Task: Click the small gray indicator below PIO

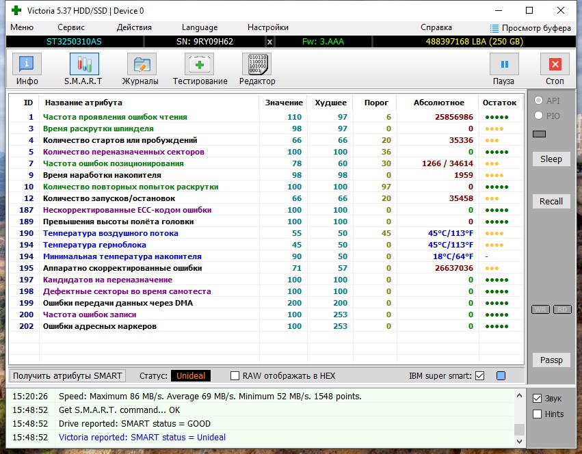Action: pyautogui.click(x=540, y=134)
